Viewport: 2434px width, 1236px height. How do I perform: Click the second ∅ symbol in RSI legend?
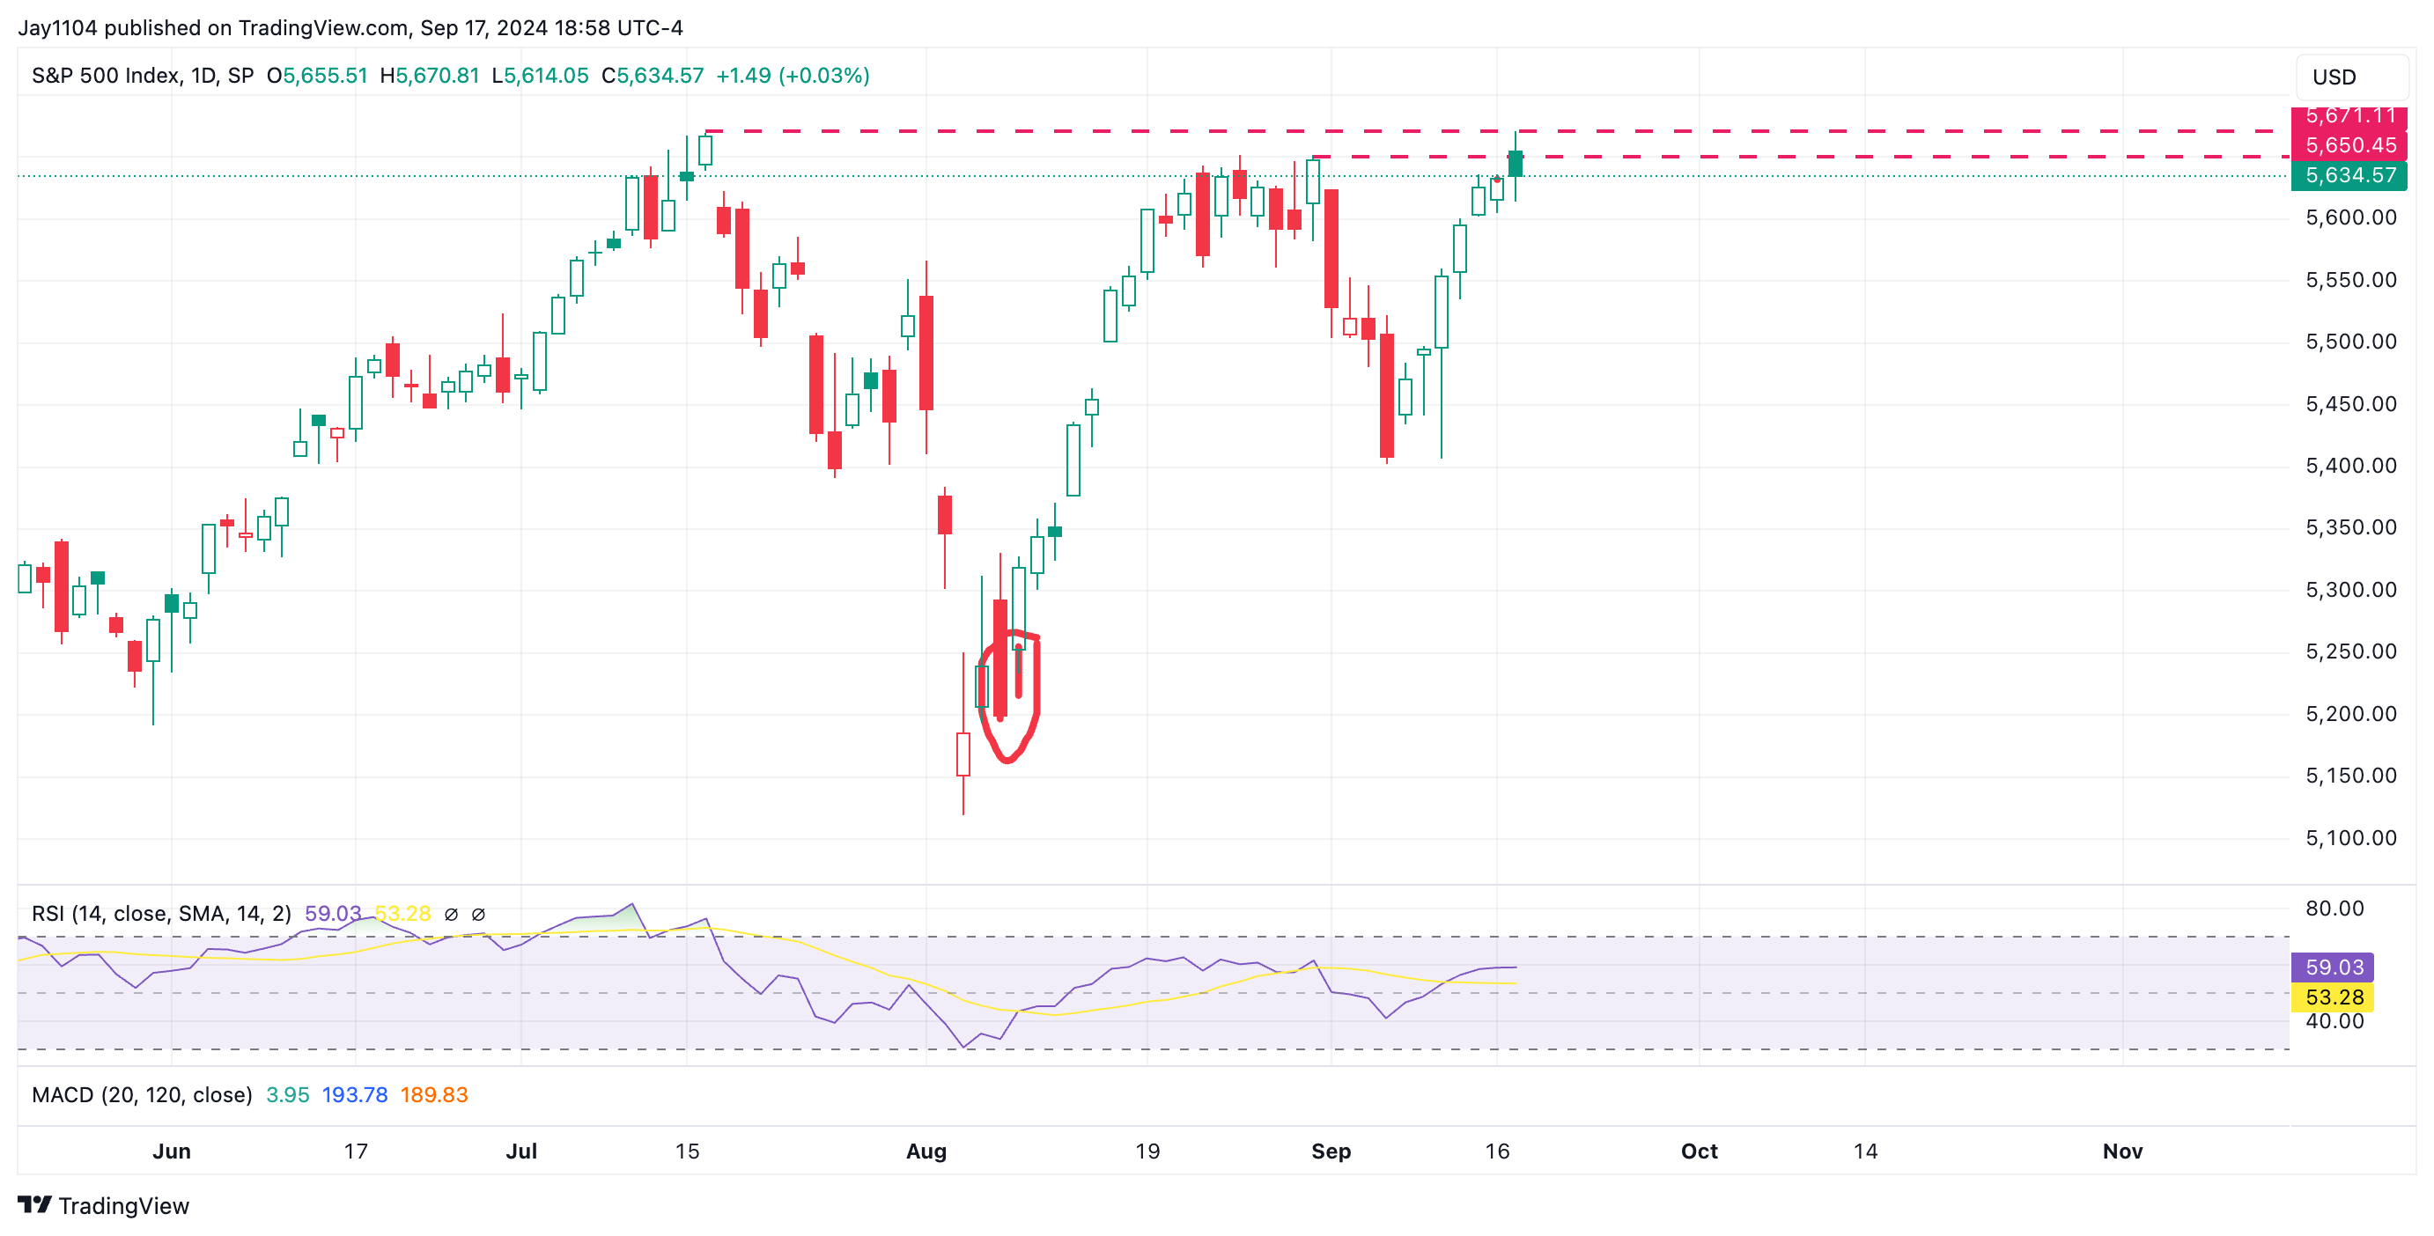(x=478, y=915)
